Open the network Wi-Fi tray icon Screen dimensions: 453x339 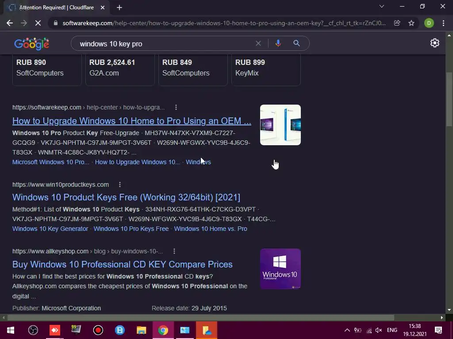click(369, 330)
